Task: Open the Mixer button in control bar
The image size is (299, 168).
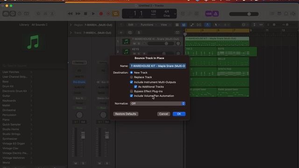Action: pyautogui.click(x=45, y=14)
